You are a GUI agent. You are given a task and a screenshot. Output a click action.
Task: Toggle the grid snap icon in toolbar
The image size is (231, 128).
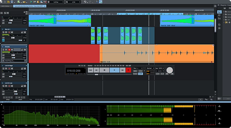(49, 2)
